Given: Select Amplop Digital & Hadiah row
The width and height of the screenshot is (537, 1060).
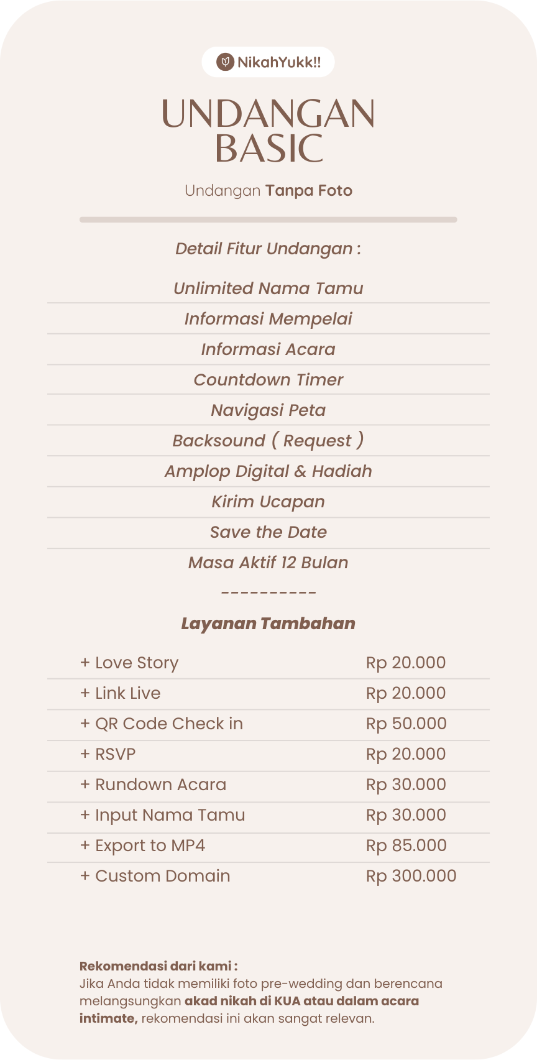Looking at the screenshot, I should coord(268,471).
